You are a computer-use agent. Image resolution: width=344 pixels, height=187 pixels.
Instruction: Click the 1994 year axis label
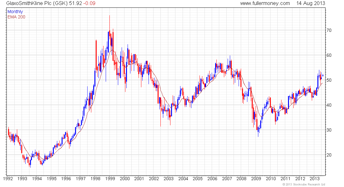(x=37, y=179)
